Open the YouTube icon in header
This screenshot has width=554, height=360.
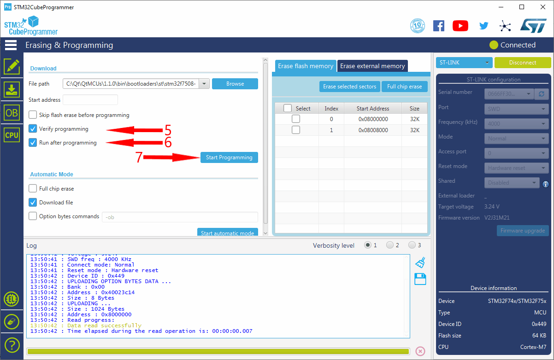point(460,26)
